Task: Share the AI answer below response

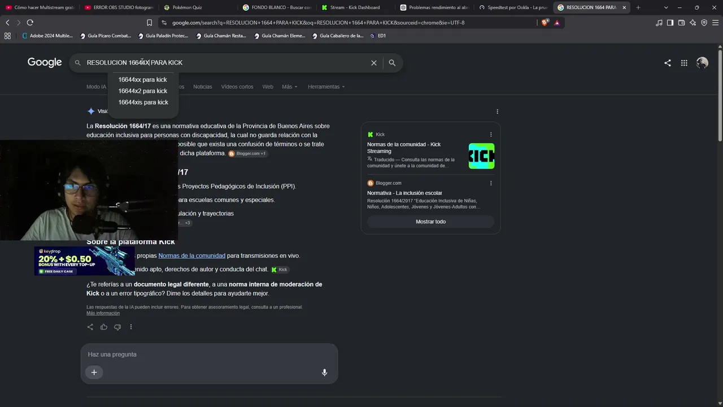Action: point(90,327)
